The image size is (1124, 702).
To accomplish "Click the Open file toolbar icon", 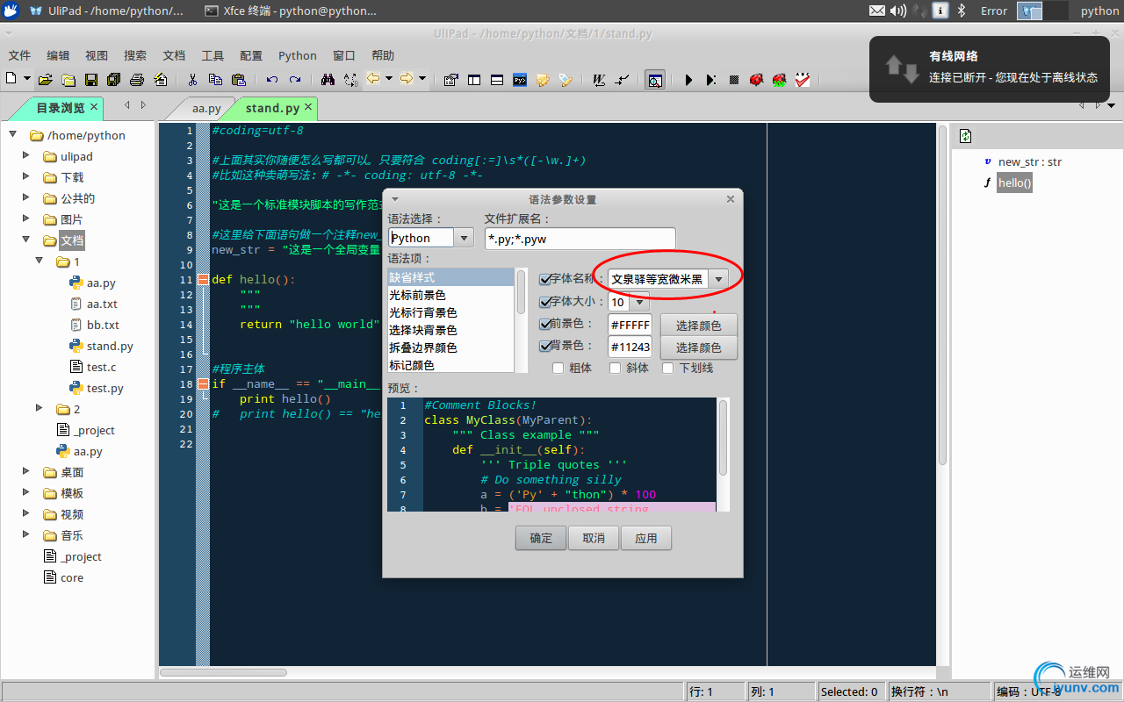I will coord(46,80).
